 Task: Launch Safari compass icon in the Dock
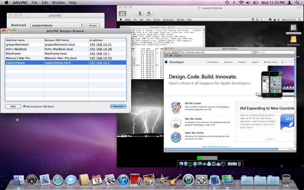[58, 180]
